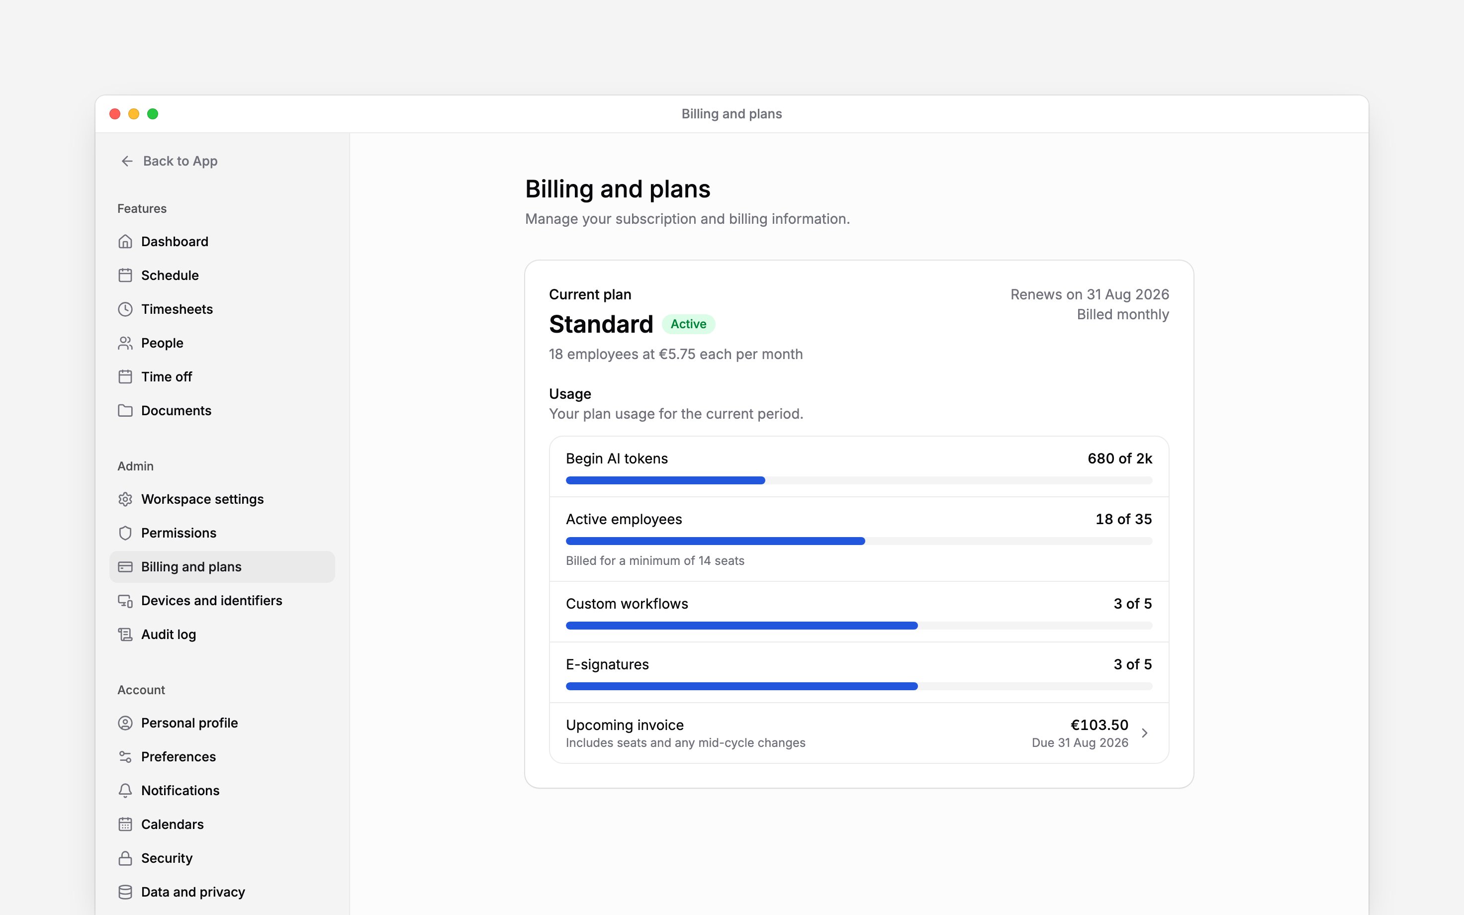The height and width of the screenshot is (915, 1464).
Task: Select Audit log menu label
Action: point(168,635)
